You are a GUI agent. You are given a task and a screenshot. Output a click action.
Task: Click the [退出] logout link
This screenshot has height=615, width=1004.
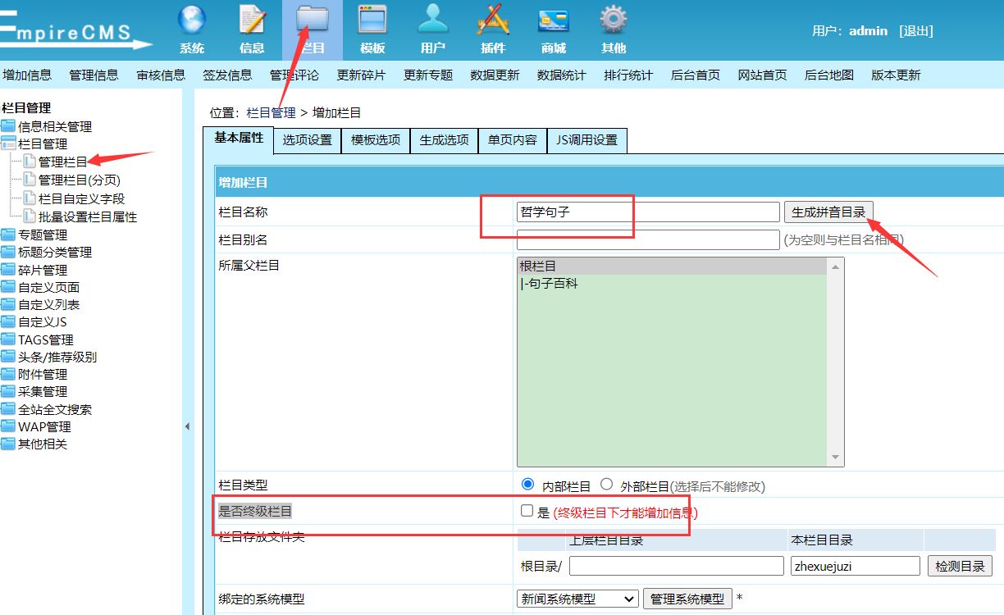coord(915,30)
